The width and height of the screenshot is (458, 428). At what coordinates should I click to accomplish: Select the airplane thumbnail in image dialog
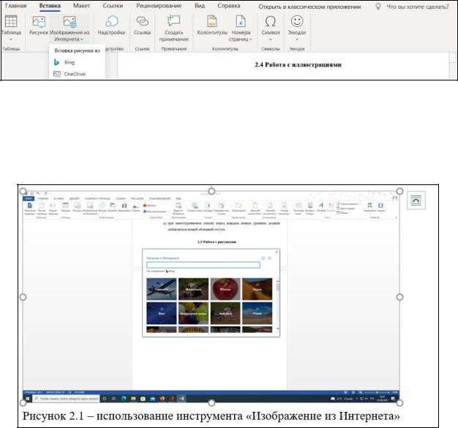(162, 289)
